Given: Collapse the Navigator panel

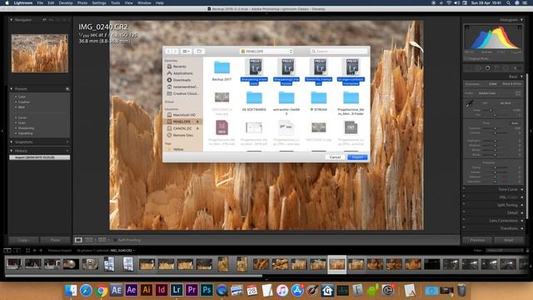Looking at the screenshot, I should tap(11, 20).
